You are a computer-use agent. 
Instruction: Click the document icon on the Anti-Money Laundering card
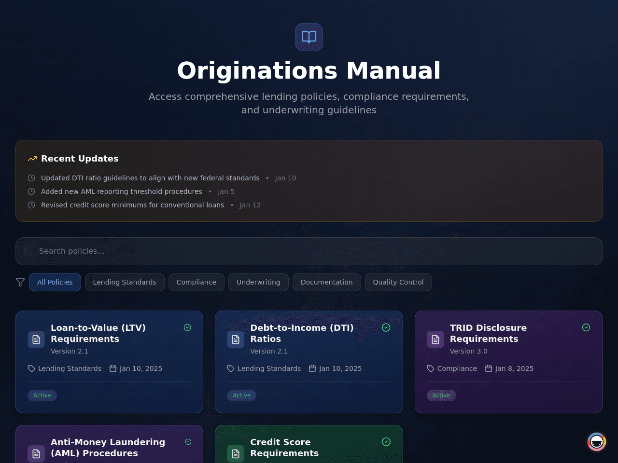click(36, 454)
